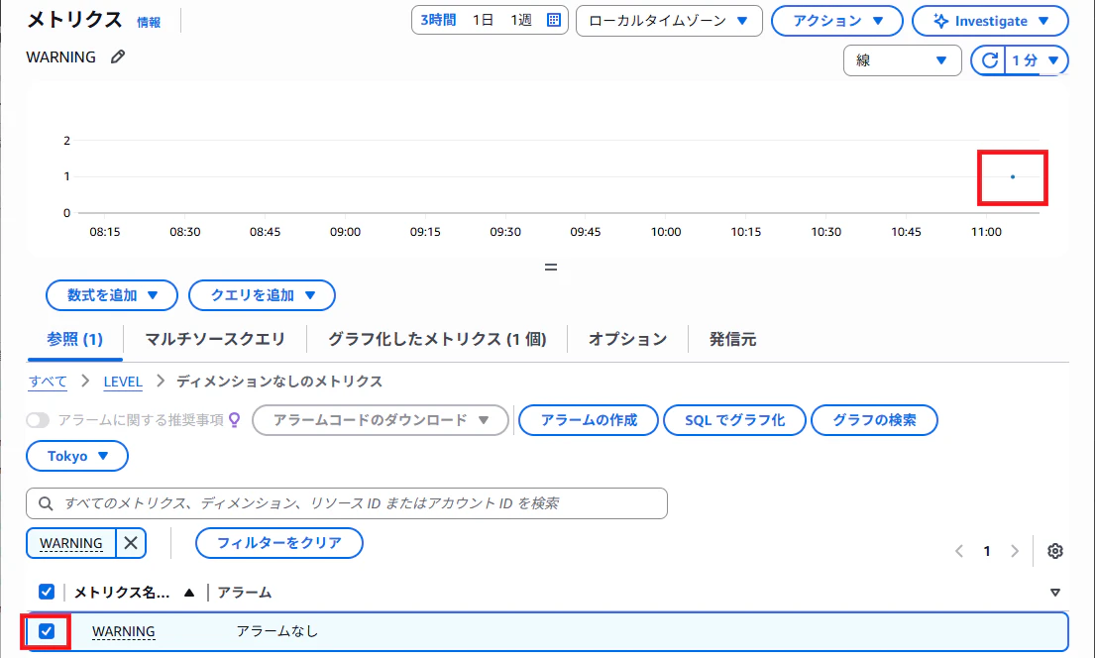Select the 1日 time range
The height and width of the screenshot is (658, 1095).
pos(484,20)
